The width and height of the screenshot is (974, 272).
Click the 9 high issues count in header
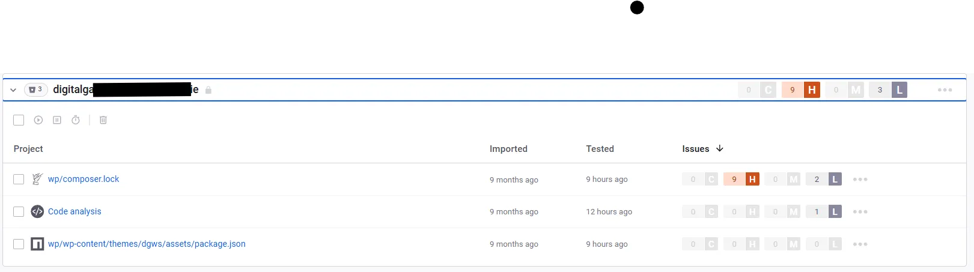[x=793, y=90]
